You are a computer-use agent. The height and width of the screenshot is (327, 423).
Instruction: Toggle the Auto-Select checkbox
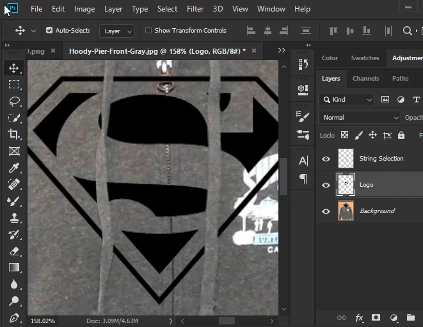pyautogui.click(x=49, y=30)
